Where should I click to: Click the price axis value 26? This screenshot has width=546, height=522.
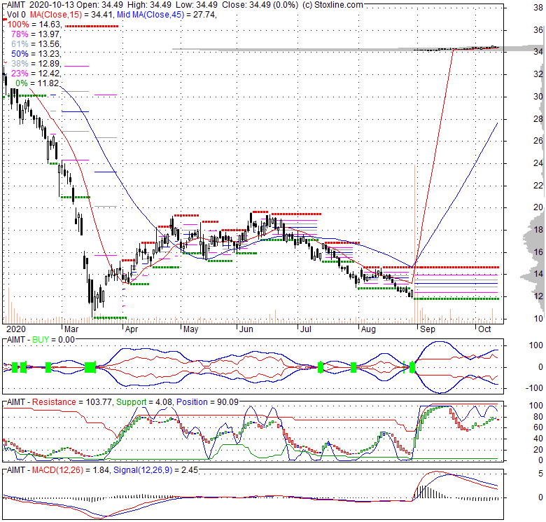point(538,141)
